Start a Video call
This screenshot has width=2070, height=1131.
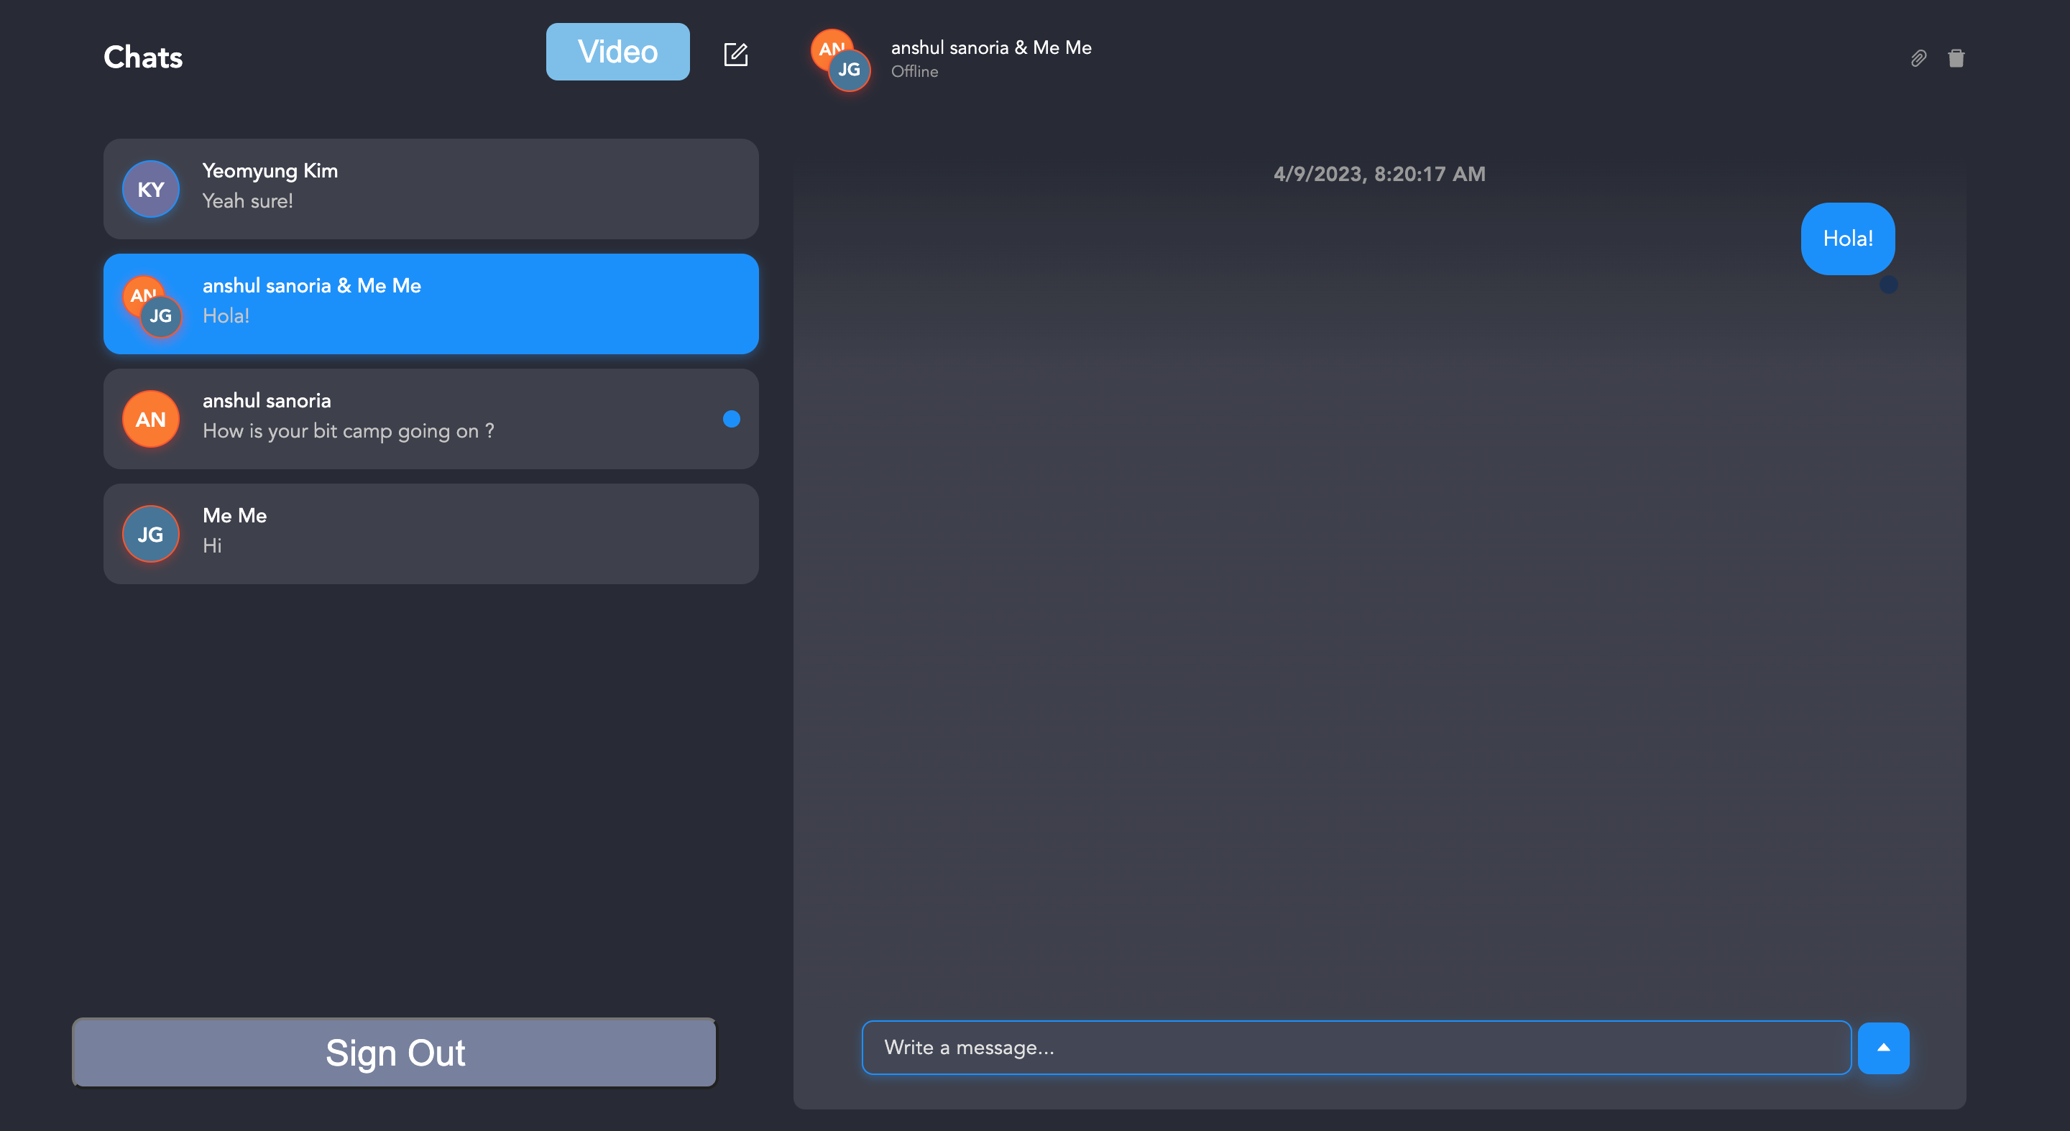(617, 52)
